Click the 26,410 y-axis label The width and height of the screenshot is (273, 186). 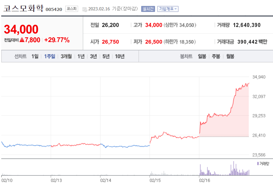[259, 135]
